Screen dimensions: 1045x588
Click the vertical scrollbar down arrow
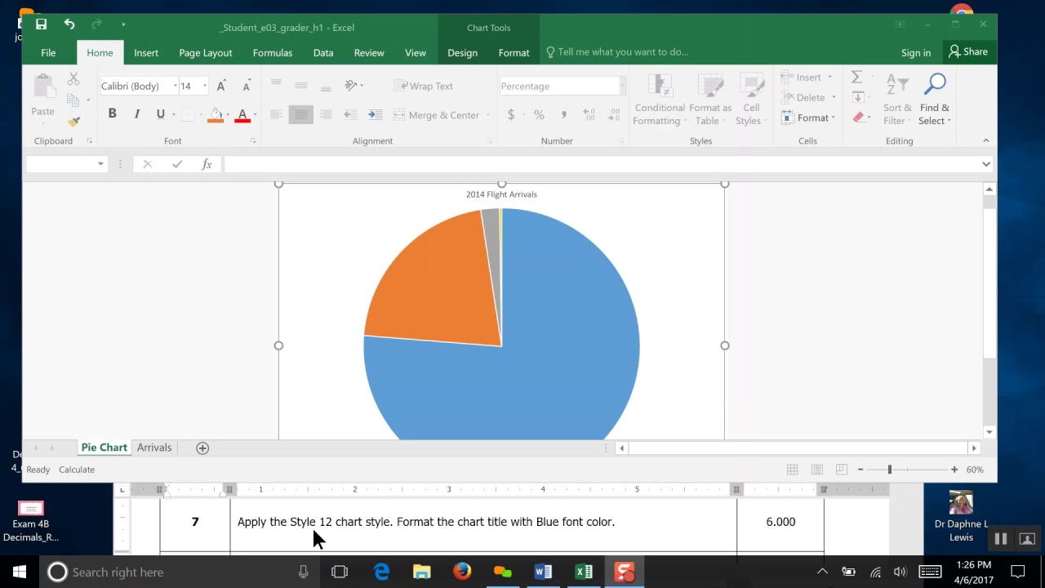pos(989,432)
